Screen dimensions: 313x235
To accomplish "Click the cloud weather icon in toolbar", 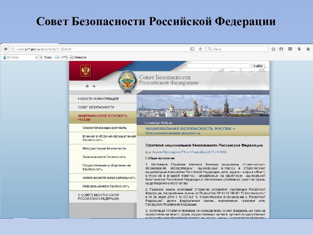I will point(57,57).
